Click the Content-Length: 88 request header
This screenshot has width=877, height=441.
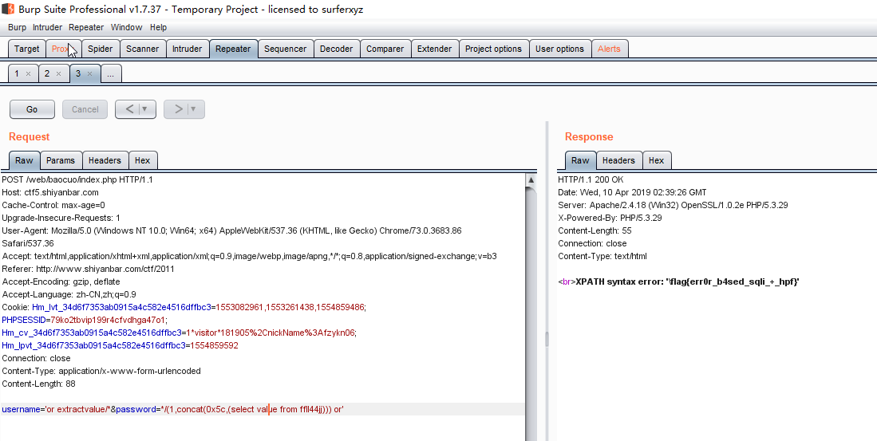click(x=38, y=384)
